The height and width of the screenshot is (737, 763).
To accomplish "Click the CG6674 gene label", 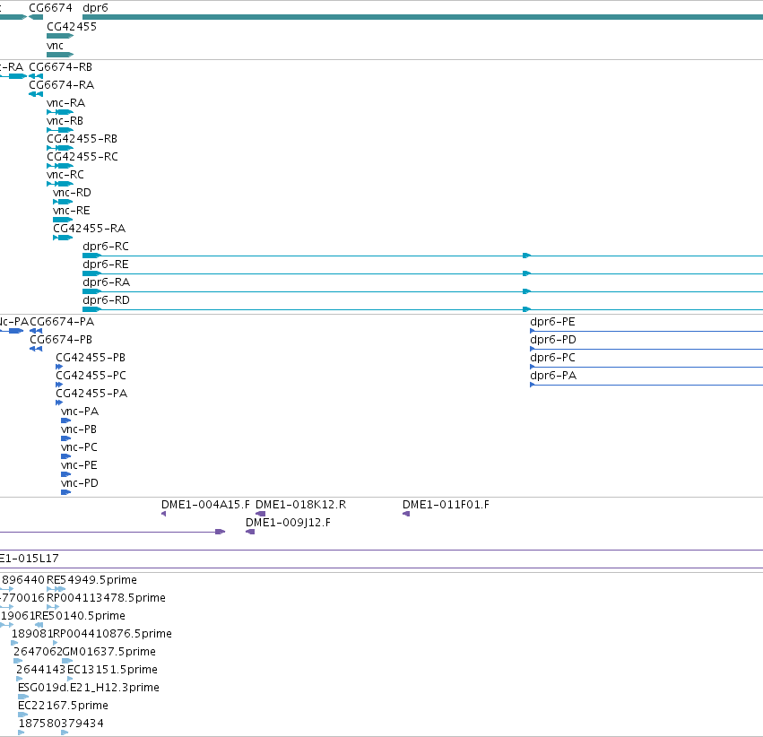I will point(50,8).
